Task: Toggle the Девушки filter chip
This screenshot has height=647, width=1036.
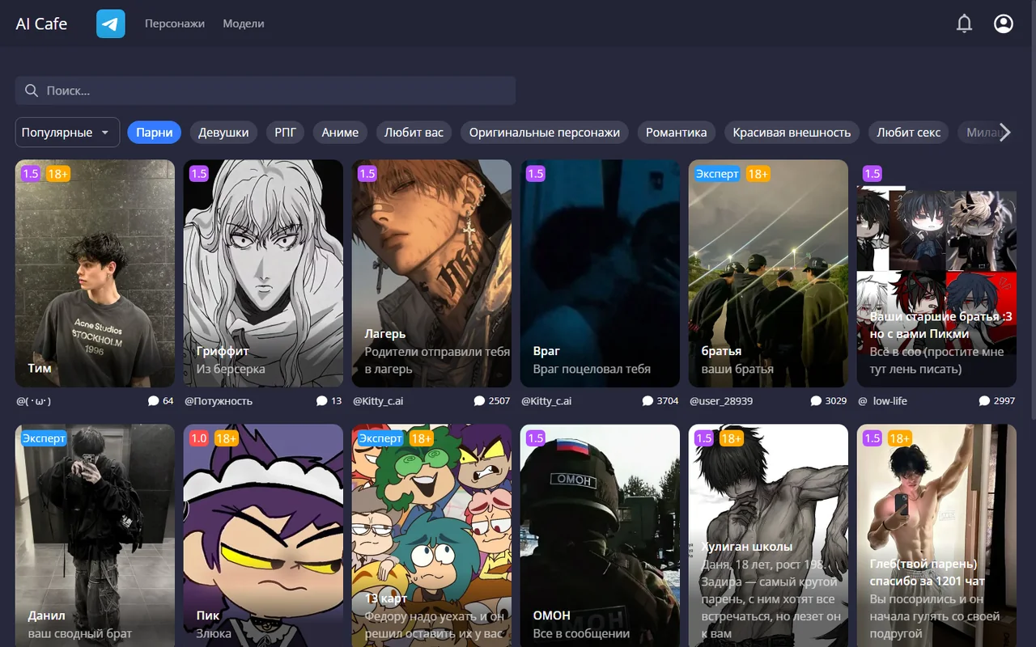Action: click(223, 133)
